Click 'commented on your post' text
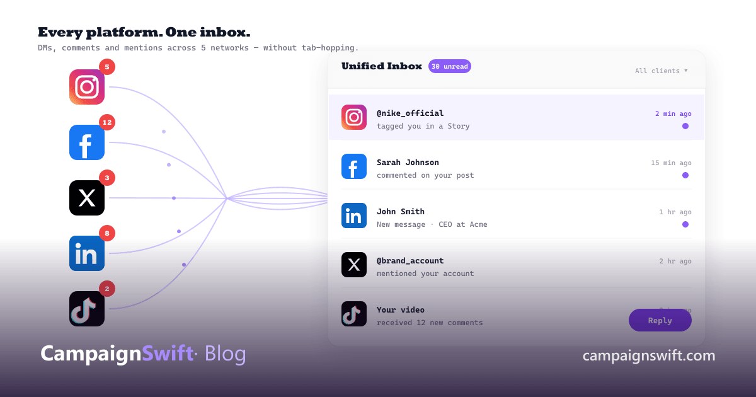Image resolution: width=756 pixels, height=397 pixels. [x=425, y=175]
